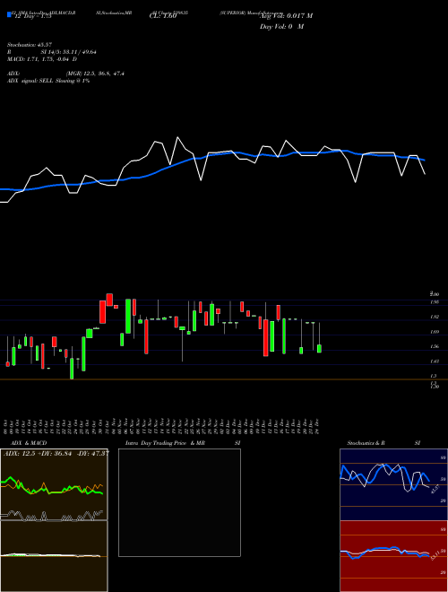
Task: Open the blue-background Stochastics chart panel
Action: [392, 484]
